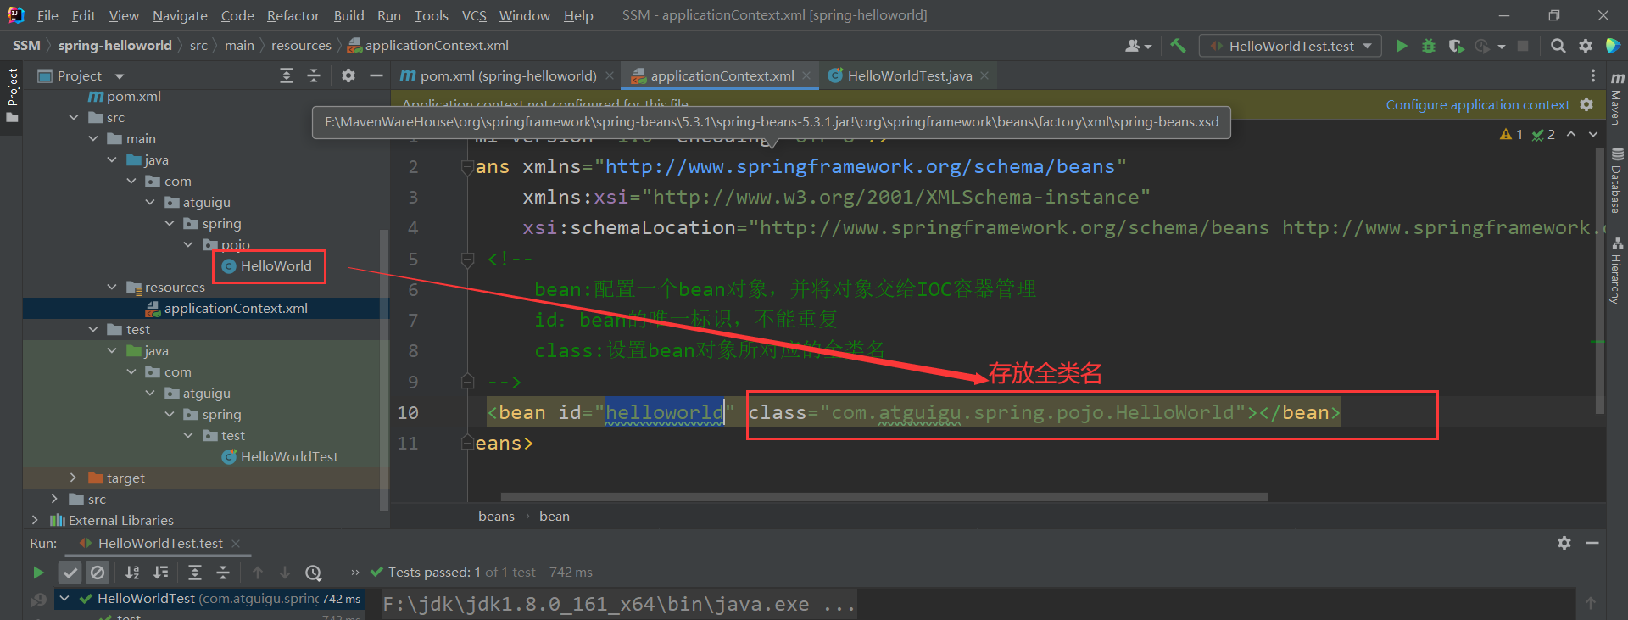Hide the Run panel with minus icon

1592,543
